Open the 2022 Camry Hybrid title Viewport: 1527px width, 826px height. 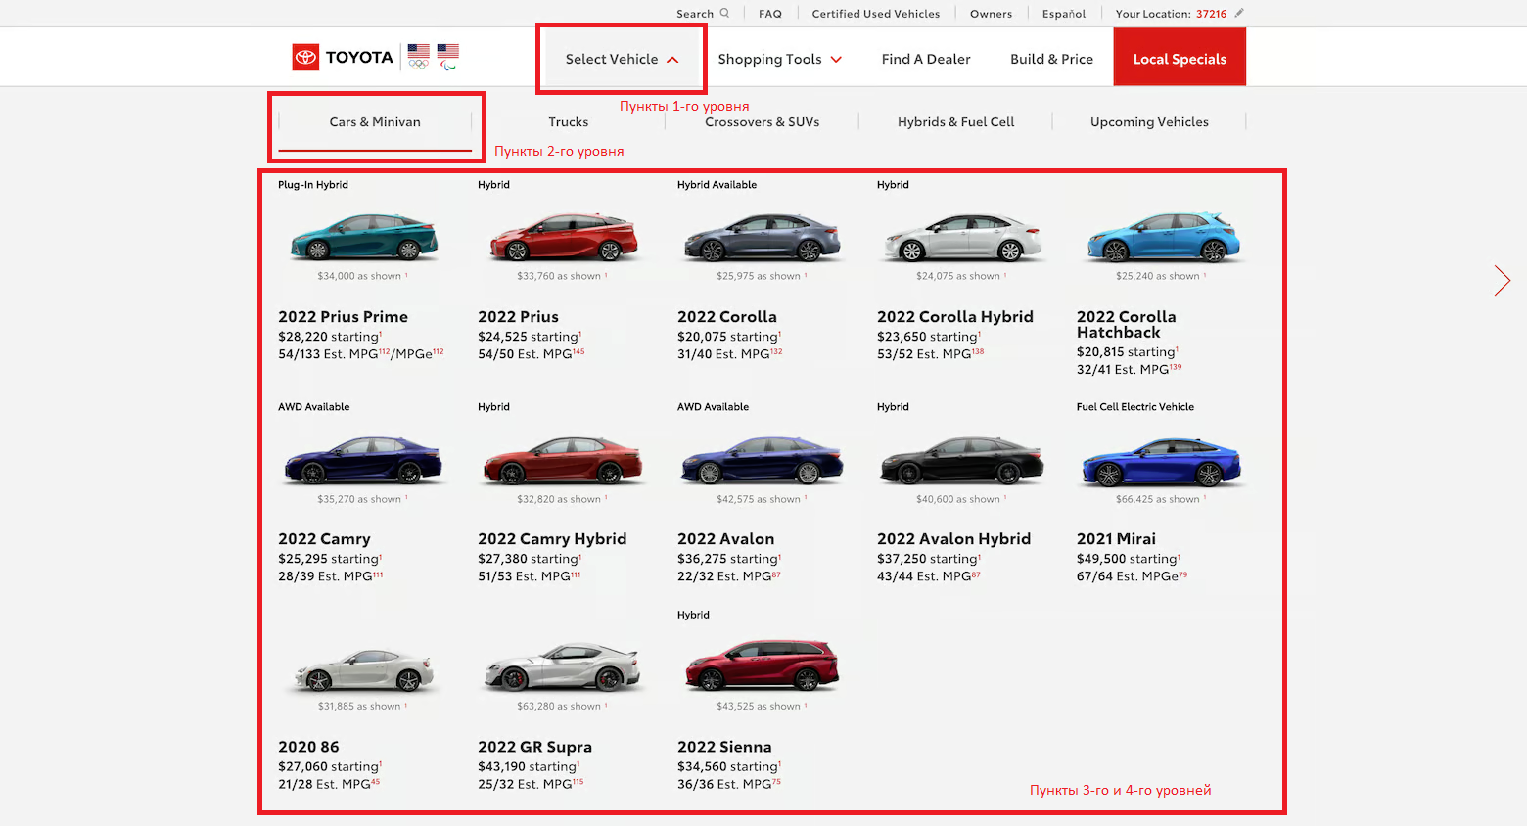[x=552, y=539]
